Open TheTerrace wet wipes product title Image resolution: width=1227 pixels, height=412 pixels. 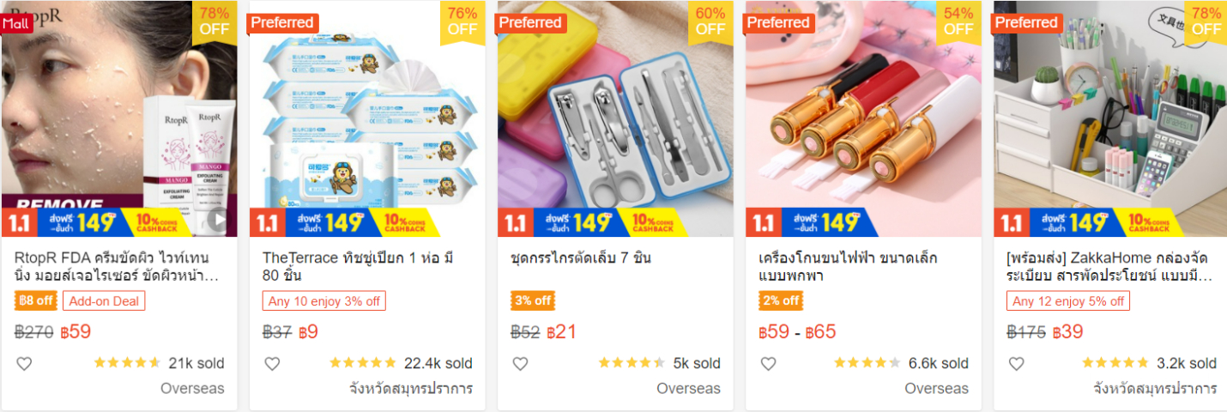pos(358,267)
